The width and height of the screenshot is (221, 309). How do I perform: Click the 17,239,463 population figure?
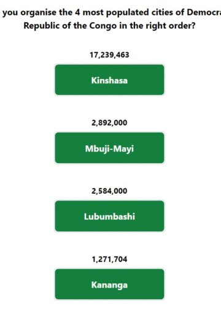pyautogui.click(x=109, y=55)
